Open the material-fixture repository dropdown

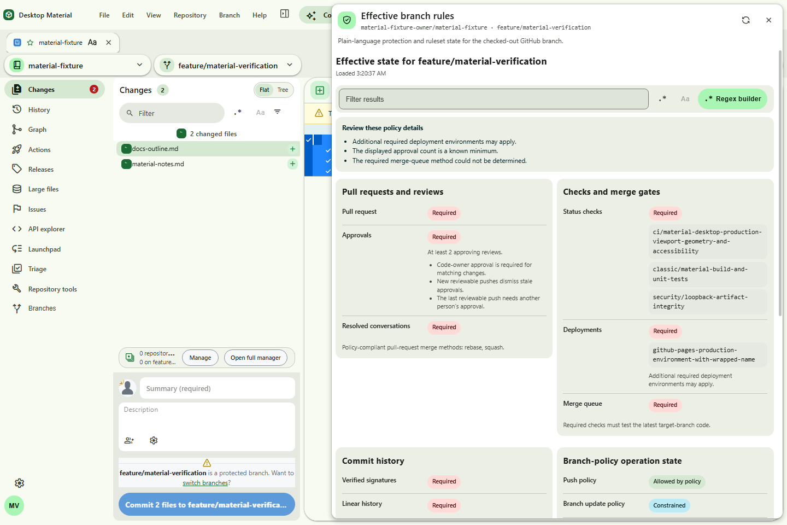(x=78, y=66)
